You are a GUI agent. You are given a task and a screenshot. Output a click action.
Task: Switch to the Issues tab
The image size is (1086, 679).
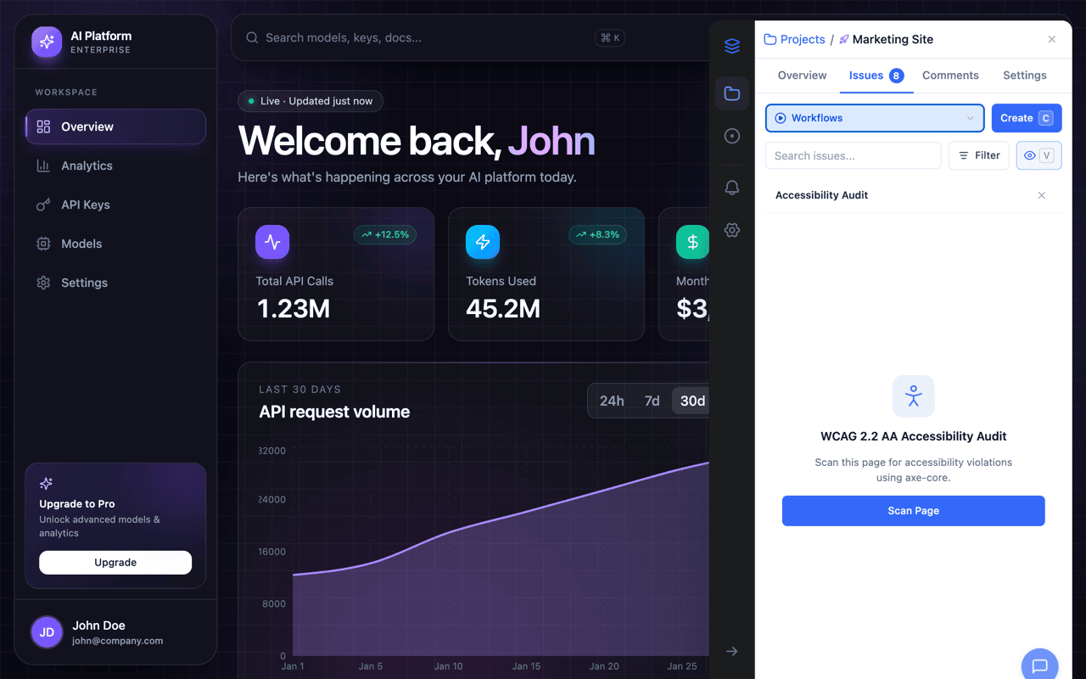tap(876, 76)
